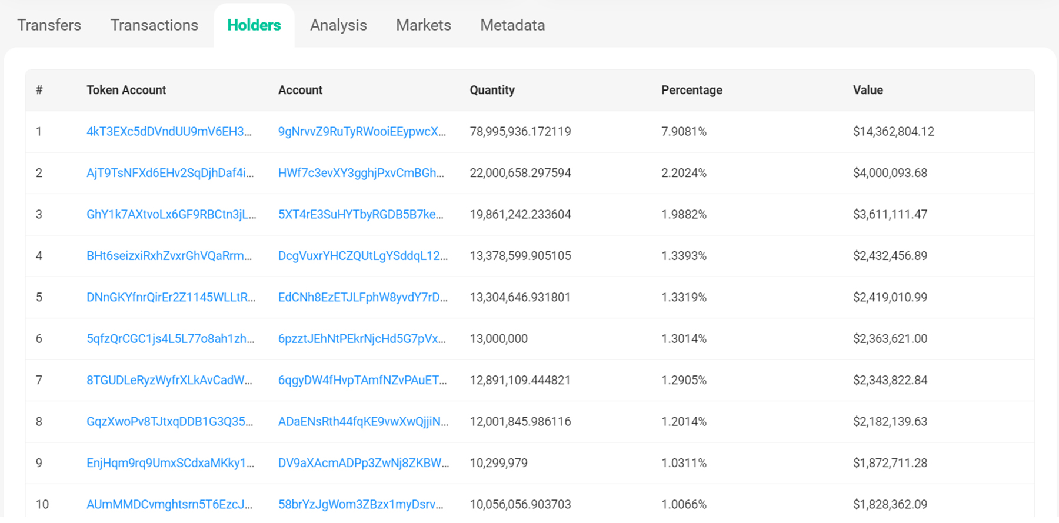The height and width of the screenshot is (523, 1059).
Task: Open token account AUmMMDCvmghtsrn5T6EzcJ
Action: pos(169,505)
